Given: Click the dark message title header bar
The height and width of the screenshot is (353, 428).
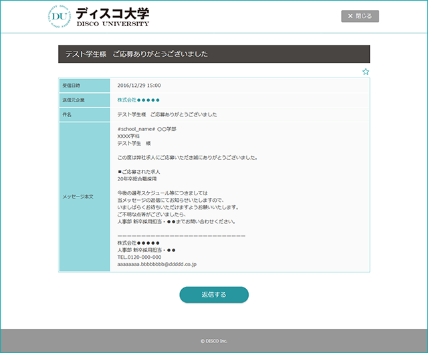Looking at the screenshot, I should coord(214,54).
